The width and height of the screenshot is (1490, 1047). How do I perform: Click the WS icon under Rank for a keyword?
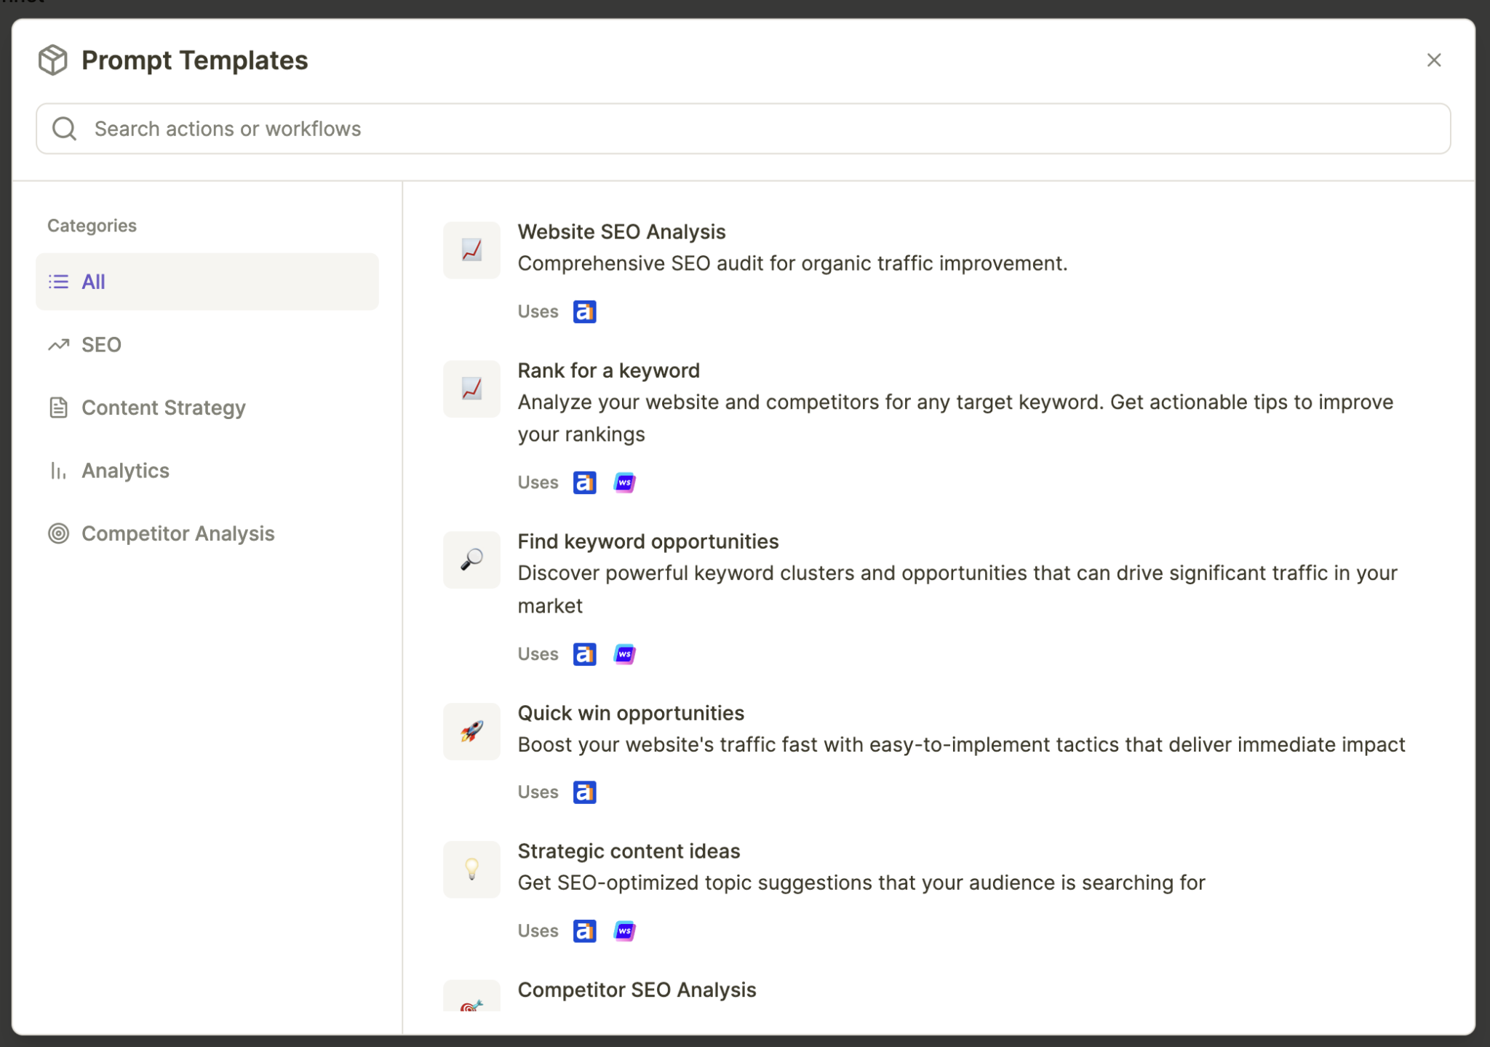[624, 482]
